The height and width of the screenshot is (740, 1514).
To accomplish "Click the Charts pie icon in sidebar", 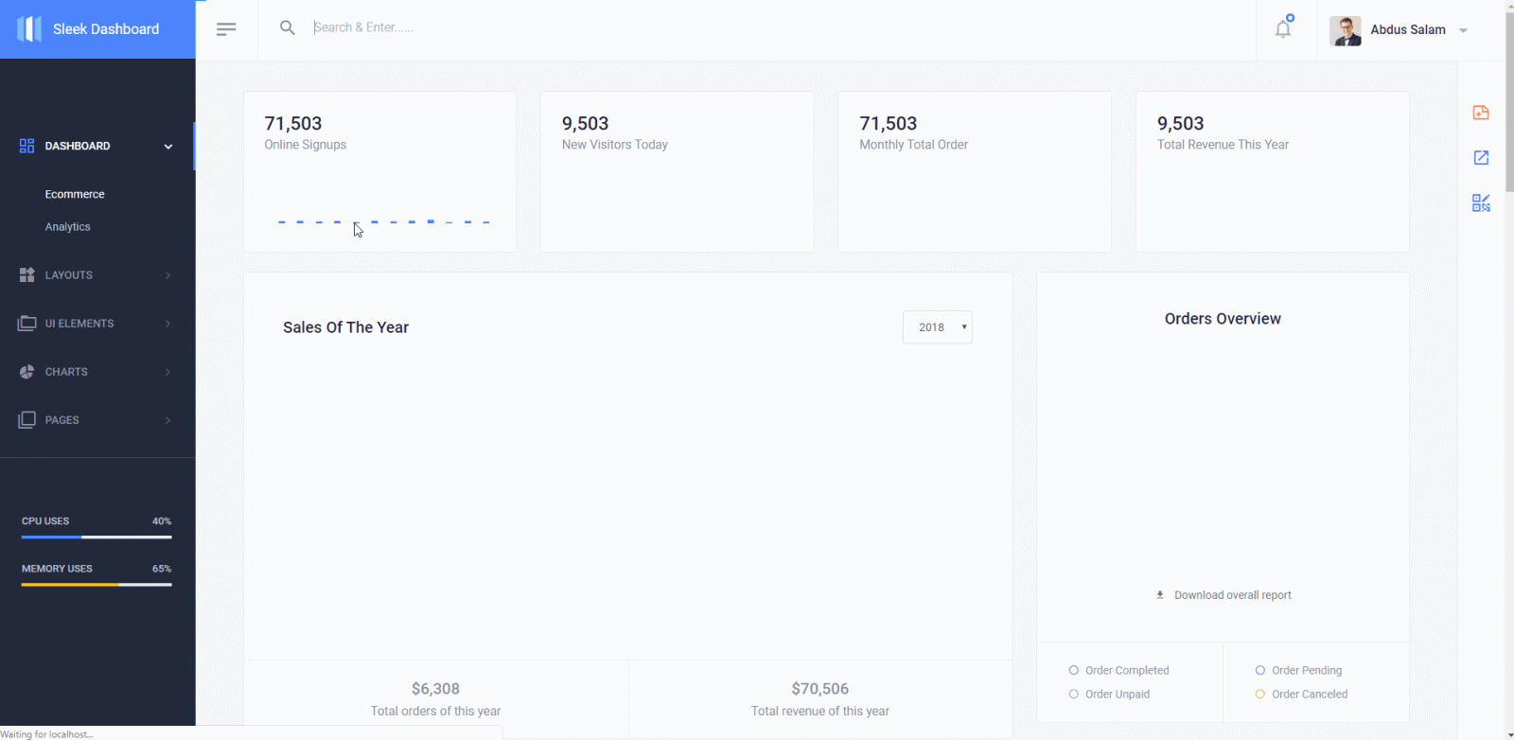I will 26,372.
